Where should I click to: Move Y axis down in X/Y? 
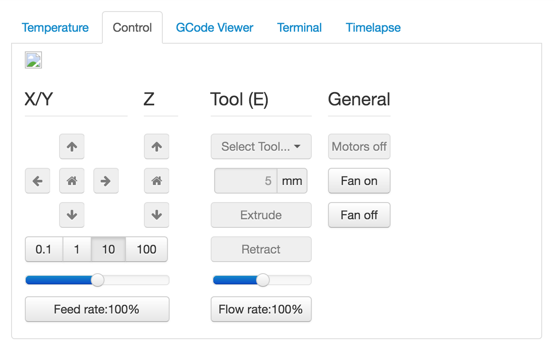pyautogui.click(x=72, y=215)
